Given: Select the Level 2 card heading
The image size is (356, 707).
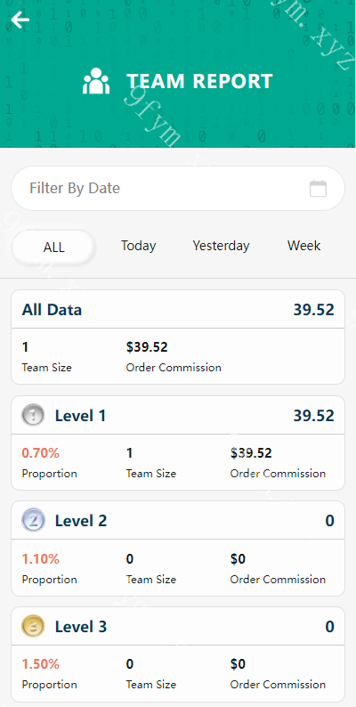Looking at the screenshot, I should pos(81,521).
